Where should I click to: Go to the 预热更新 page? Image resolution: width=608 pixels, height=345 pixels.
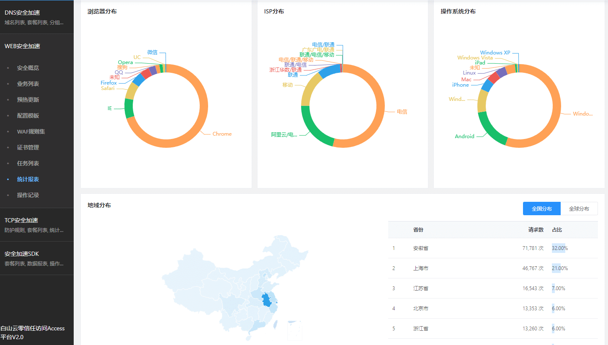click(x=28, y=100)
